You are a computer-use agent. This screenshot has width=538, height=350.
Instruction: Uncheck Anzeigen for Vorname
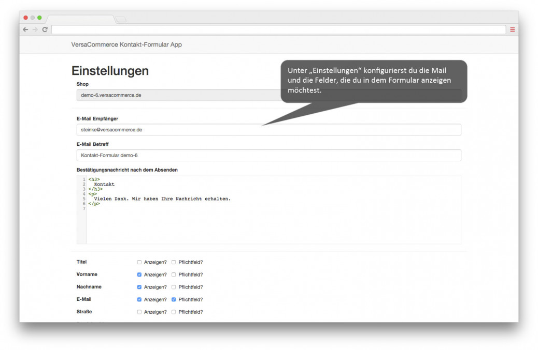139,275
